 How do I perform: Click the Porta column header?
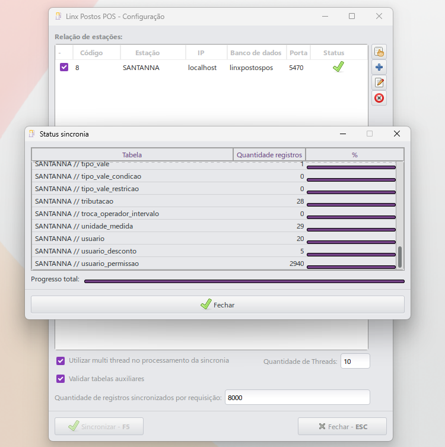[x=298, y=53]
